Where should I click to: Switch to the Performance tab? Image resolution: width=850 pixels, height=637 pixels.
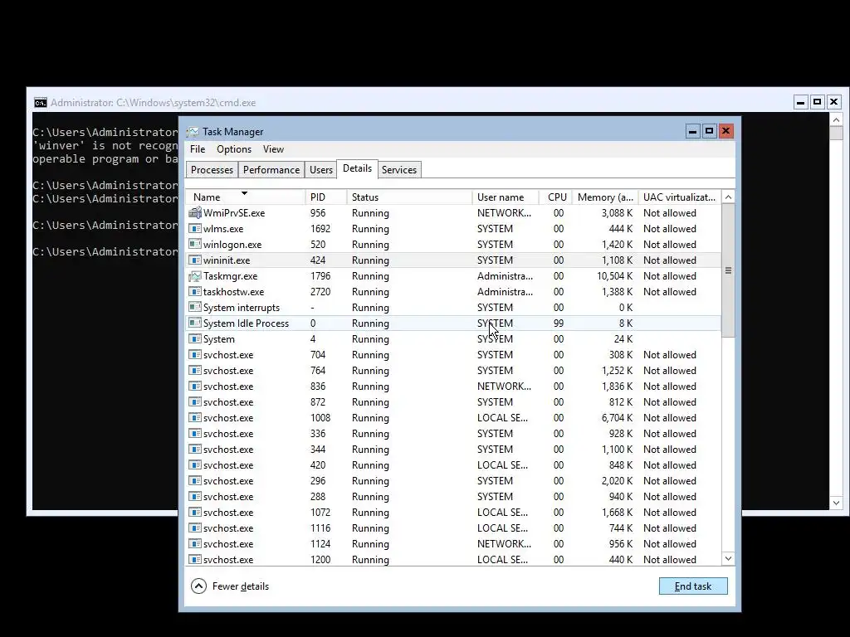click(x=271, y=169)
